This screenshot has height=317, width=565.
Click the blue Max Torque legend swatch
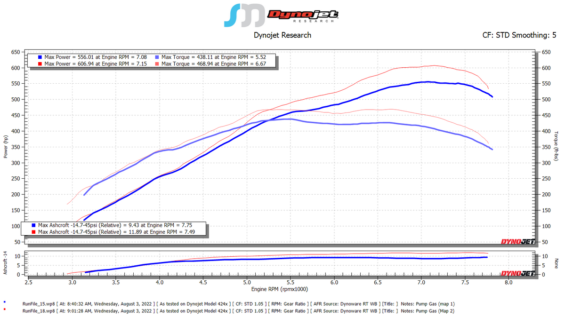point(157,57)
